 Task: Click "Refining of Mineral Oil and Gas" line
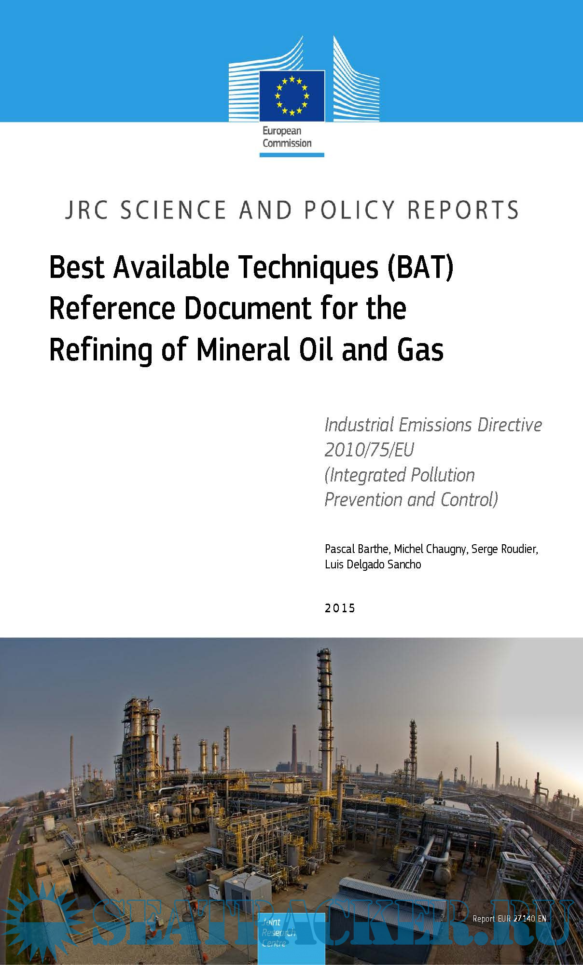[x=246, y=349]
